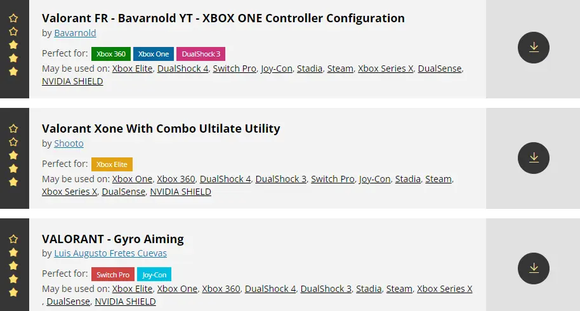Select the green Xbox 360 tag
Screen dimensions: 580x311
111,54
